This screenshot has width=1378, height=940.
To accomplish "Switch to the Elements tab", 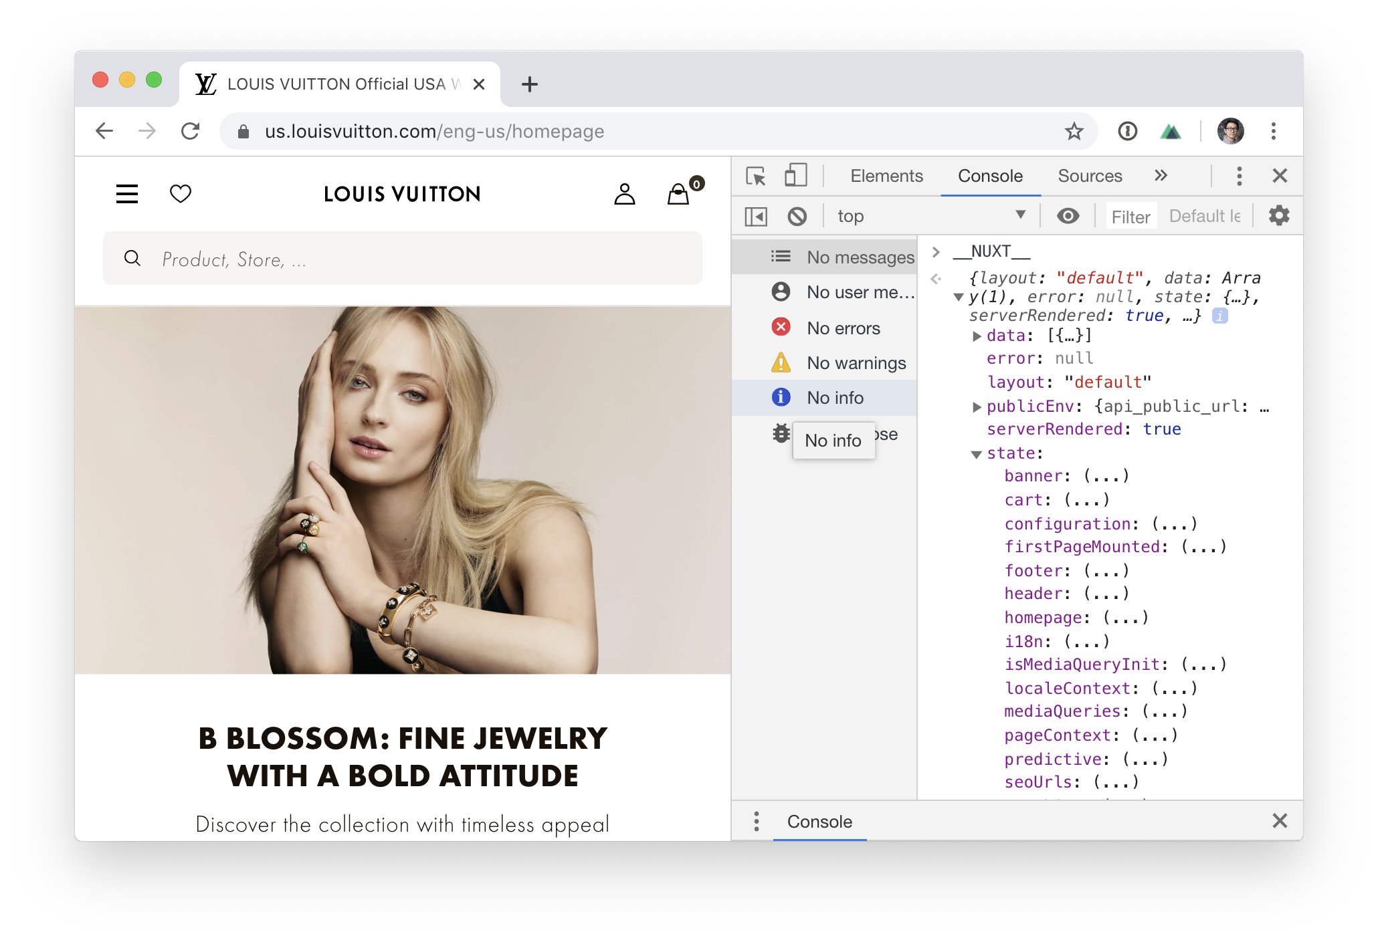I will coord(886,176).
